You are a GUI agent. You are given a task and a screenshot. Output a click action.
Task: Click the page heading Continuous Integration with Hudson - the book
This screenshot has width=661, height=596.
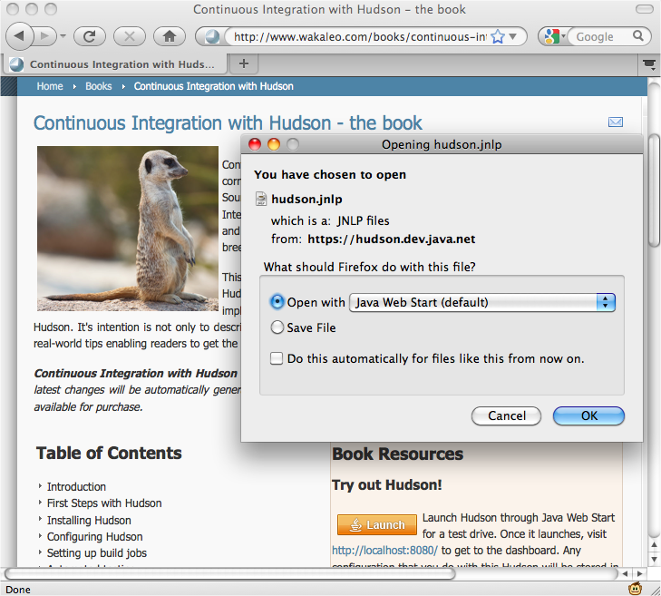tap(228, 123)
